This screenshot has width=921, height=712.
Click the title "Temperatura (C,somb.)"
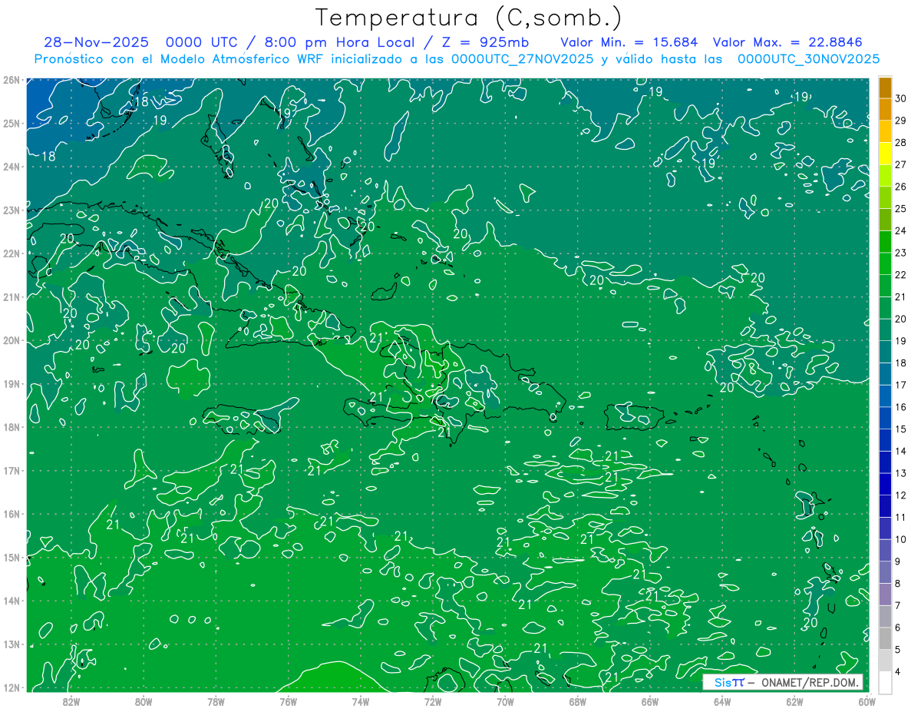(468, 18)
